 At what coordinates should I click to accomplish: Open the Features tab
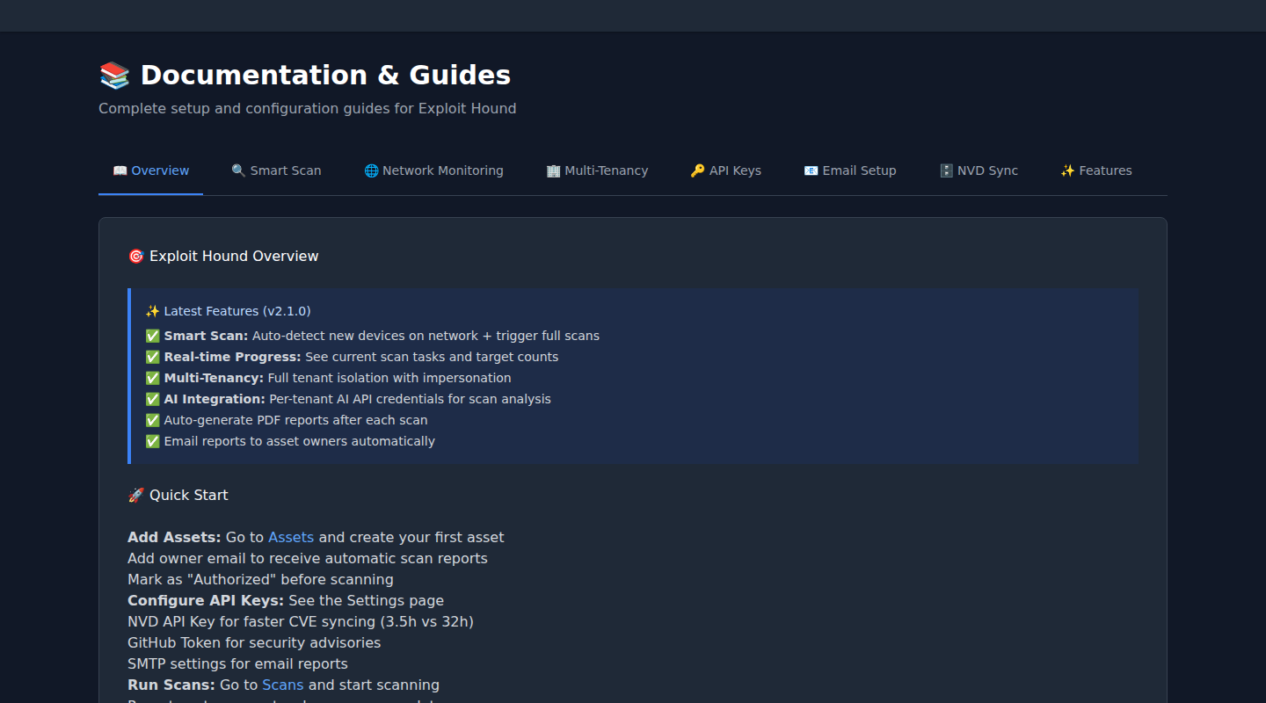(x=1096, y=170)
